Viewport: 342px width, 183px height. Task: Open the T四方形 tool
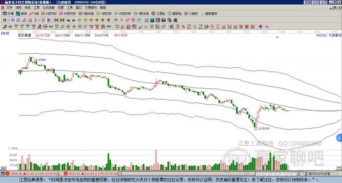click(104, 13)
